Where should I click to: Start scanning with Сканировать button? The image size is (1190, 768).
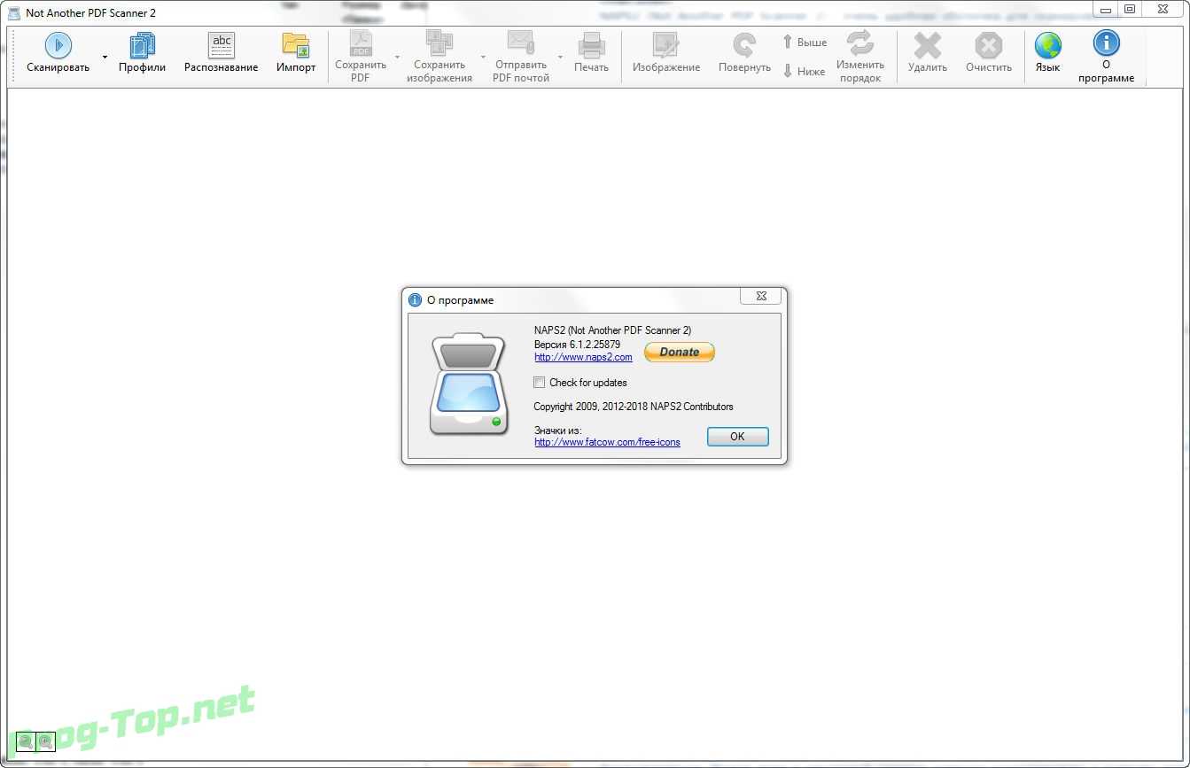58,55
